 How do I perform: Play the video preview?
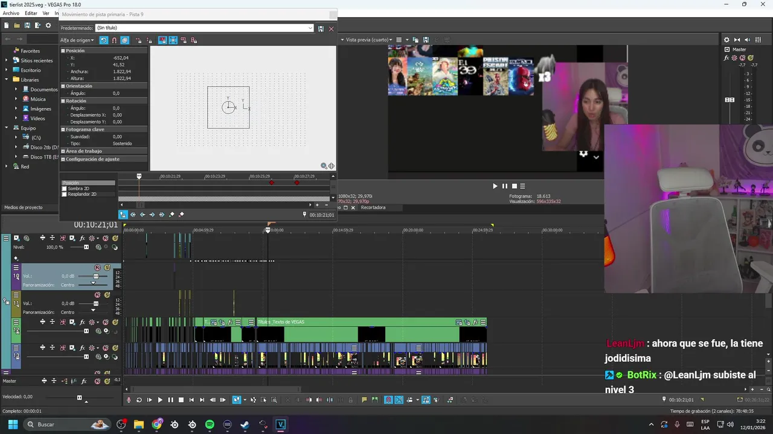point(495,186)
